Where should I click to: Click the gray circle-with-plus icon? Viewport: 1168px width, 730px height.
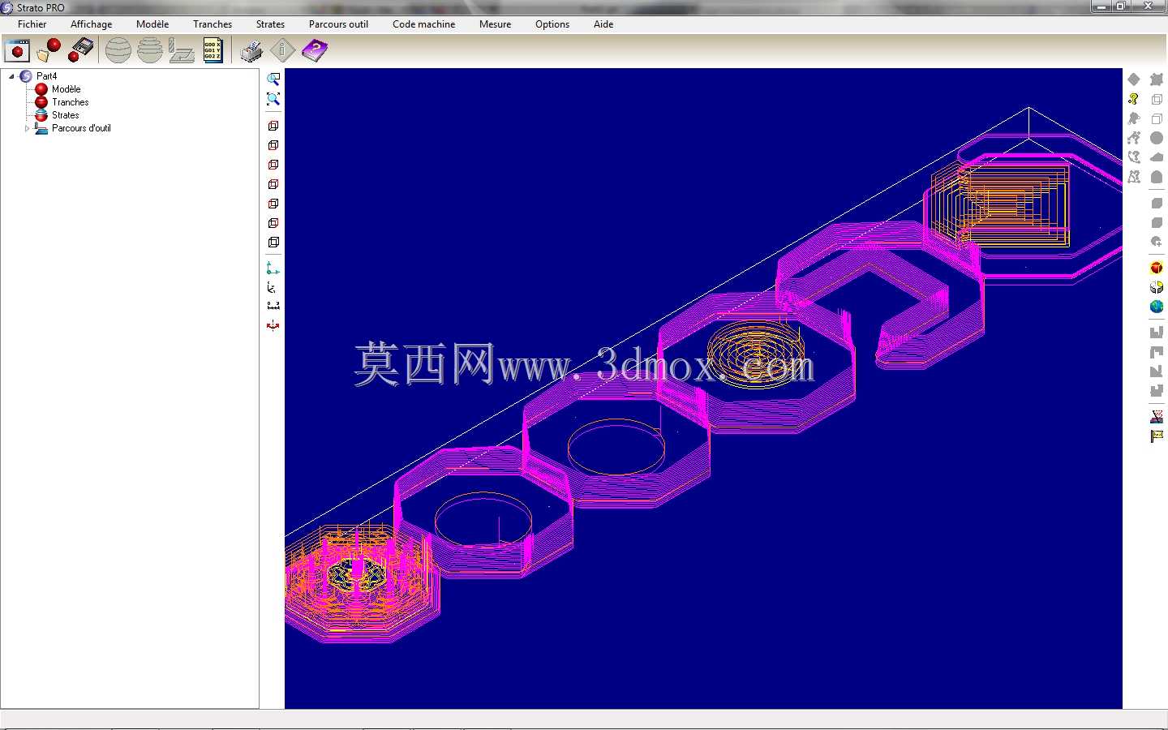(1157, 242)
